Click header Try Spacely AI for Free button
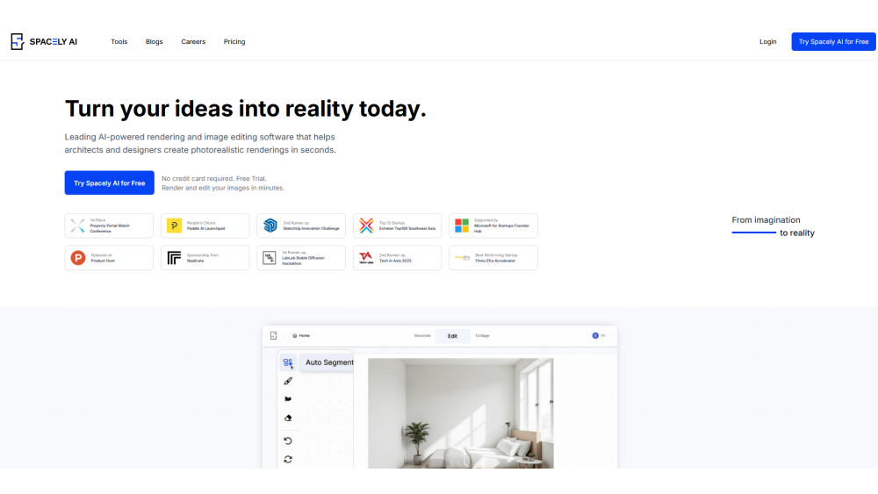 pos(833,41)
